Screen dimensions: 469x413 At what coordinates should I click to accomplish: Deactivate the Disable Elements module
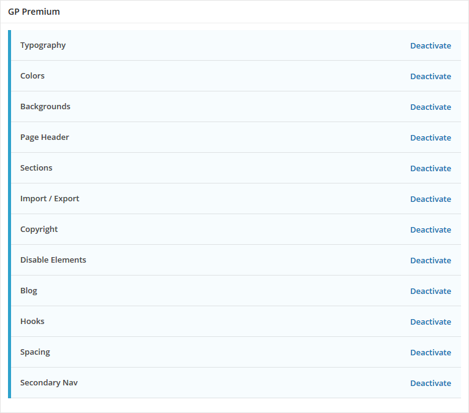click(430, 260)
